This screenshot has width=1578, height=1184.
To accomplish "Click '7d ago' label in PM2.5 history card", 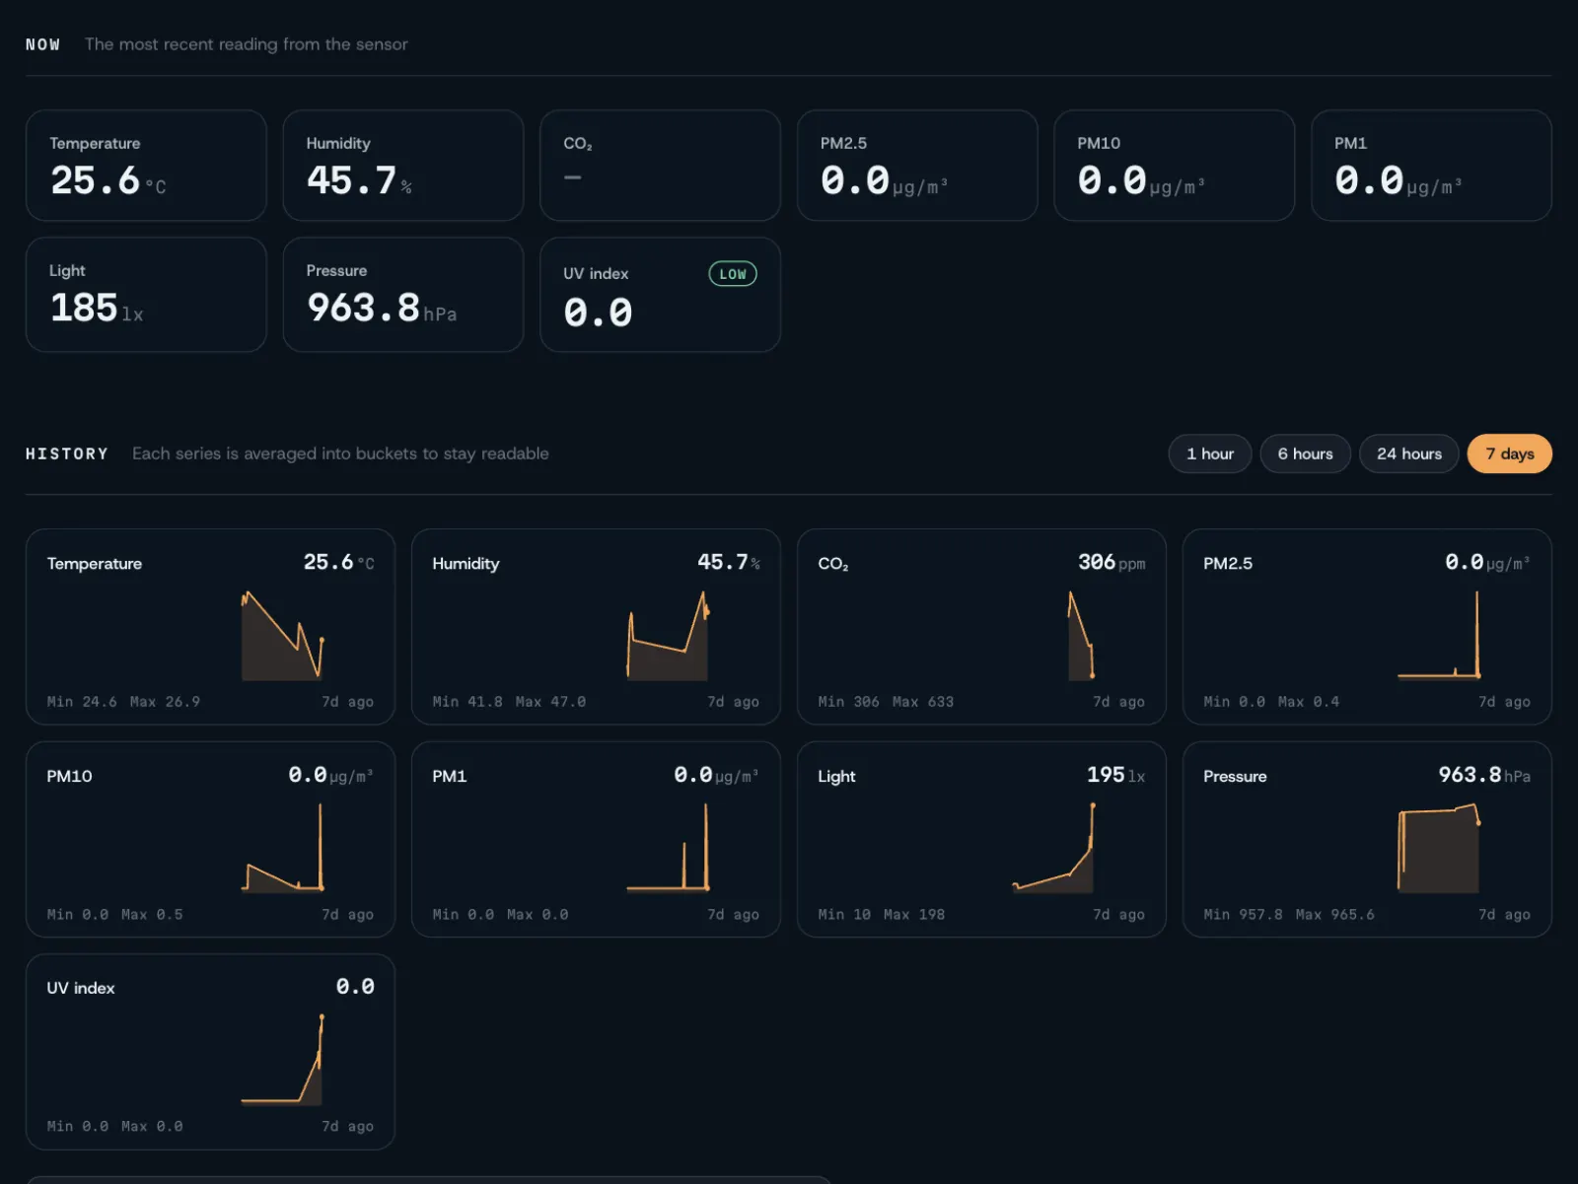I will click(1504, 702).
